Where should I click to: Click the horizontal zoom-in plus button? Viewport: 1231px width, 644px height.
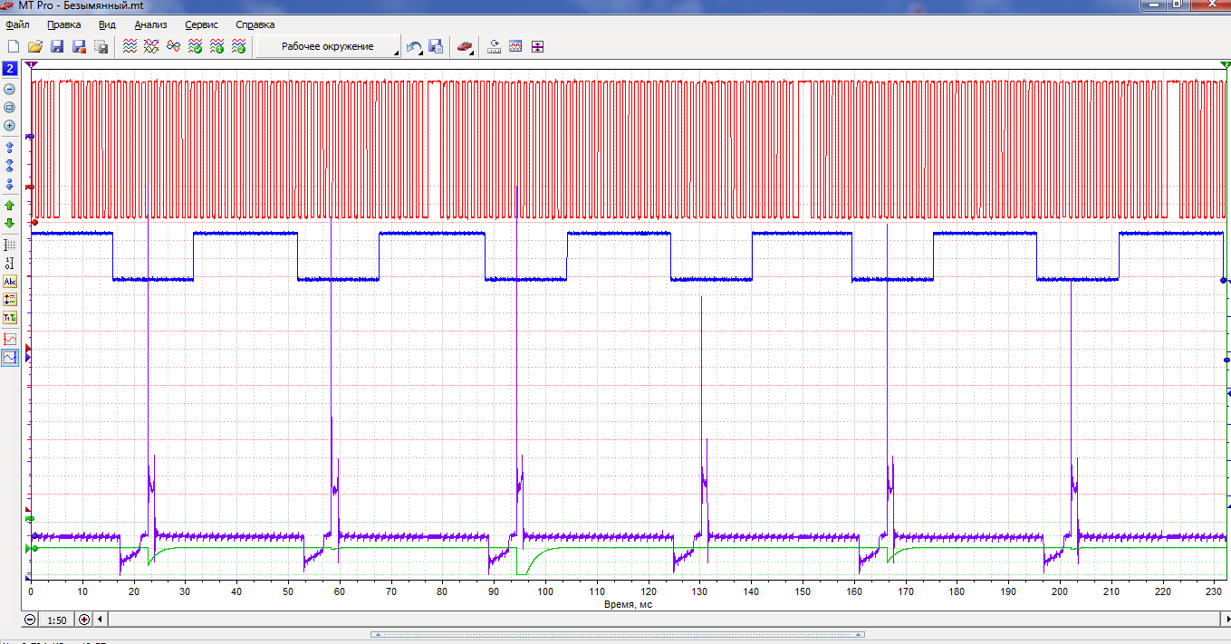84,620
